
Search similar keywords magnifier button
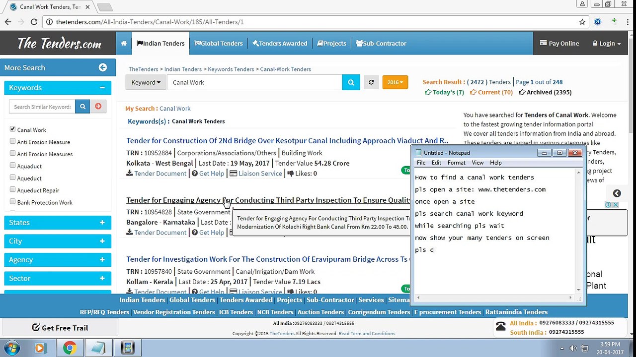(x=82, y=106)
